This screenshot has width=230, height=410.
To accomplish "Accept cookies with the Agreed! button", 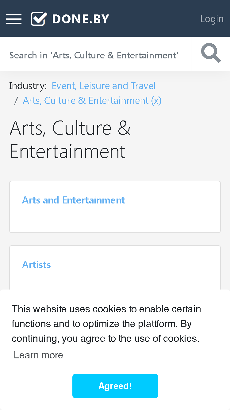I will pyautogui.click(x=115, y=386).
